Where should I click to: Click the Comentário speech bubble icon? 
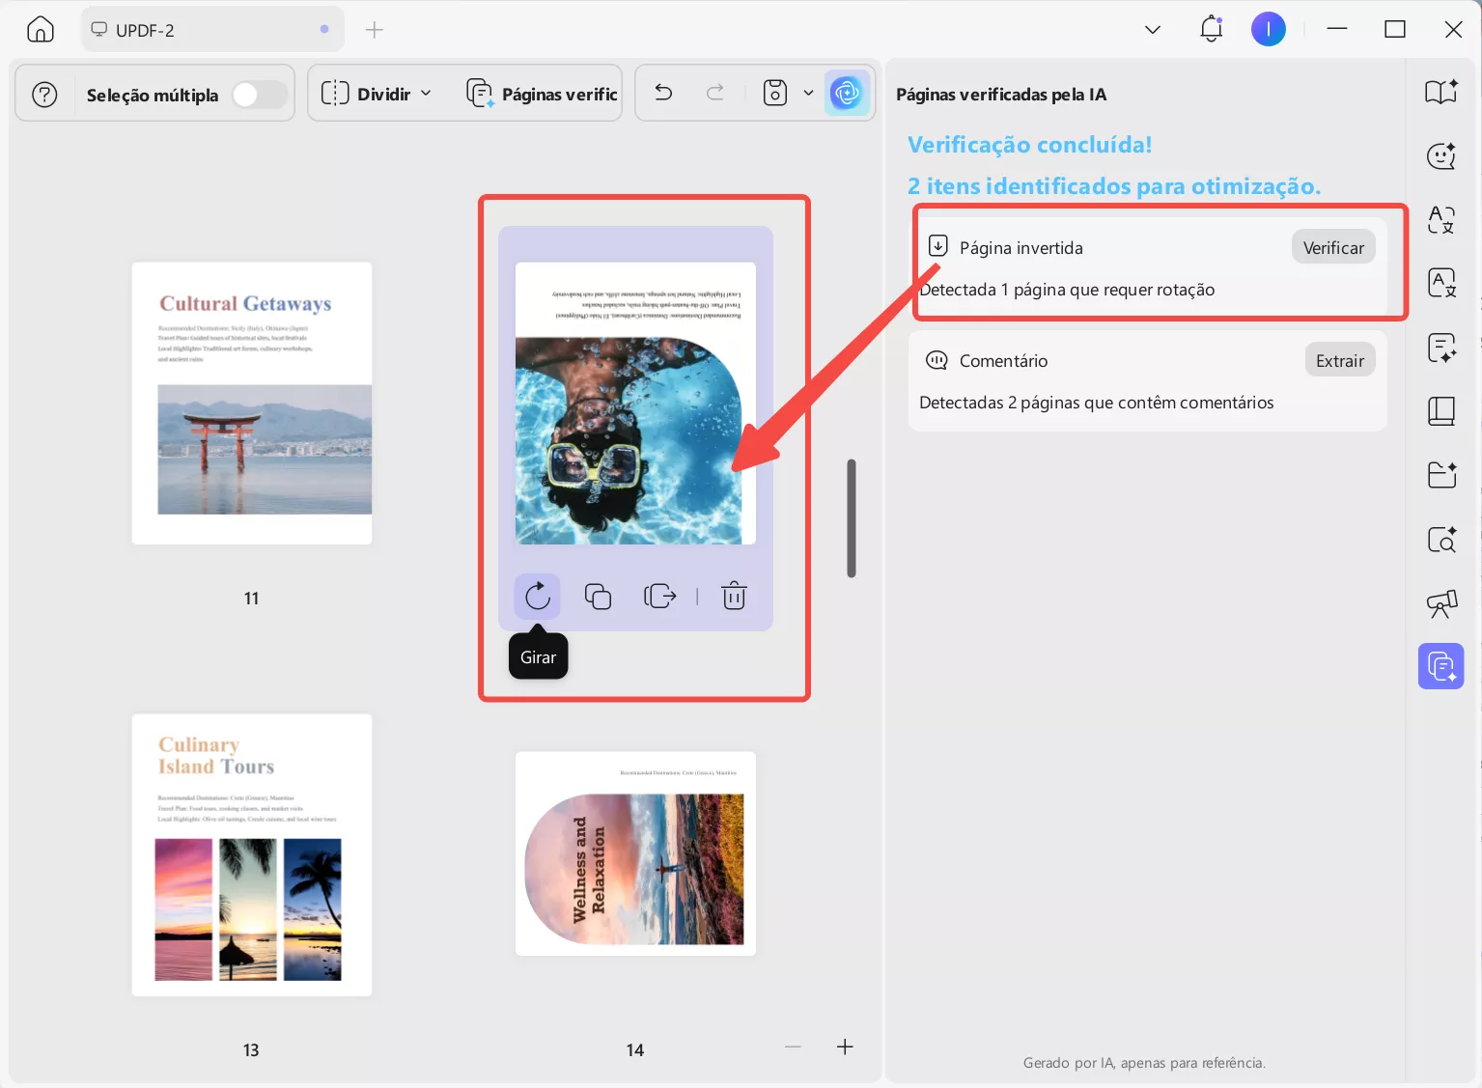[x=937, y=360]
